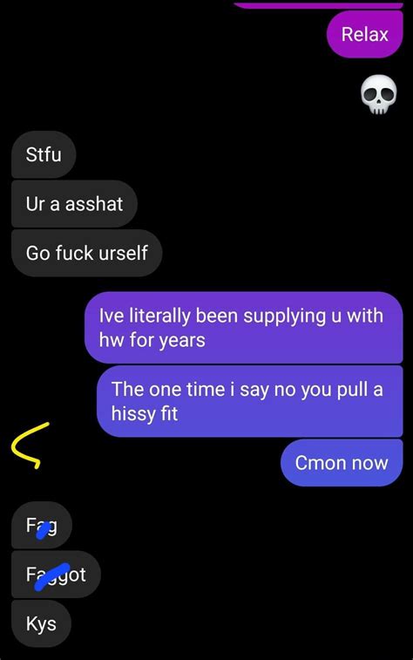Tap the "pull a hissy fit" message bubble

(x=249, y=401)
